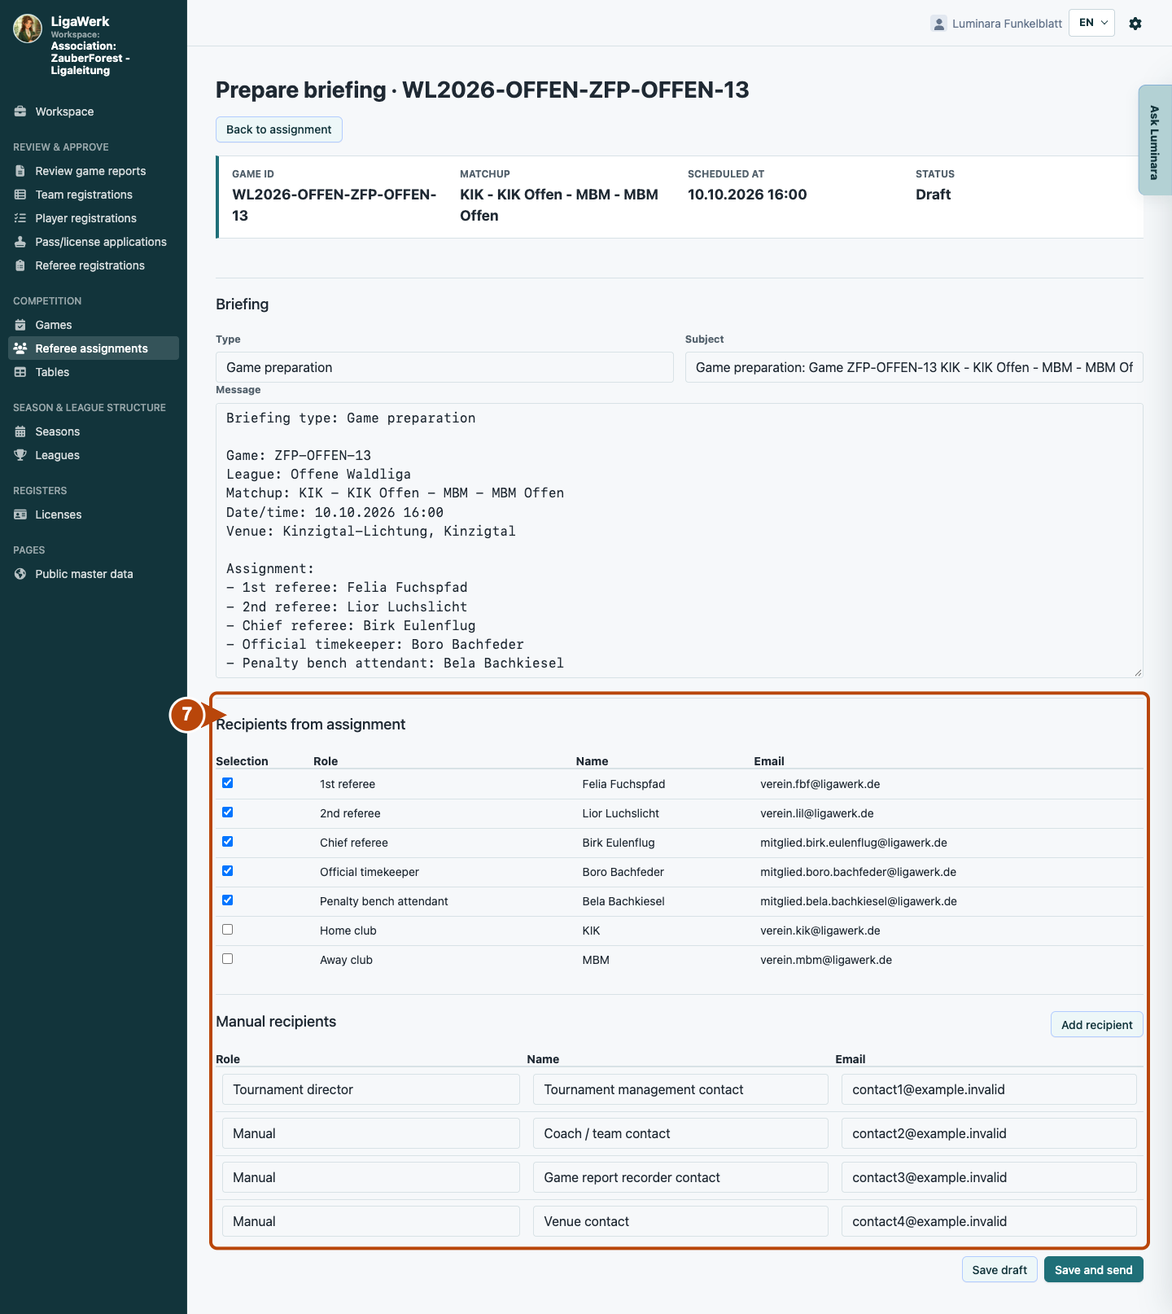Open Review game reports menu item
Viewport: 1172px width, 1314px height.
(x=94, y=171)
